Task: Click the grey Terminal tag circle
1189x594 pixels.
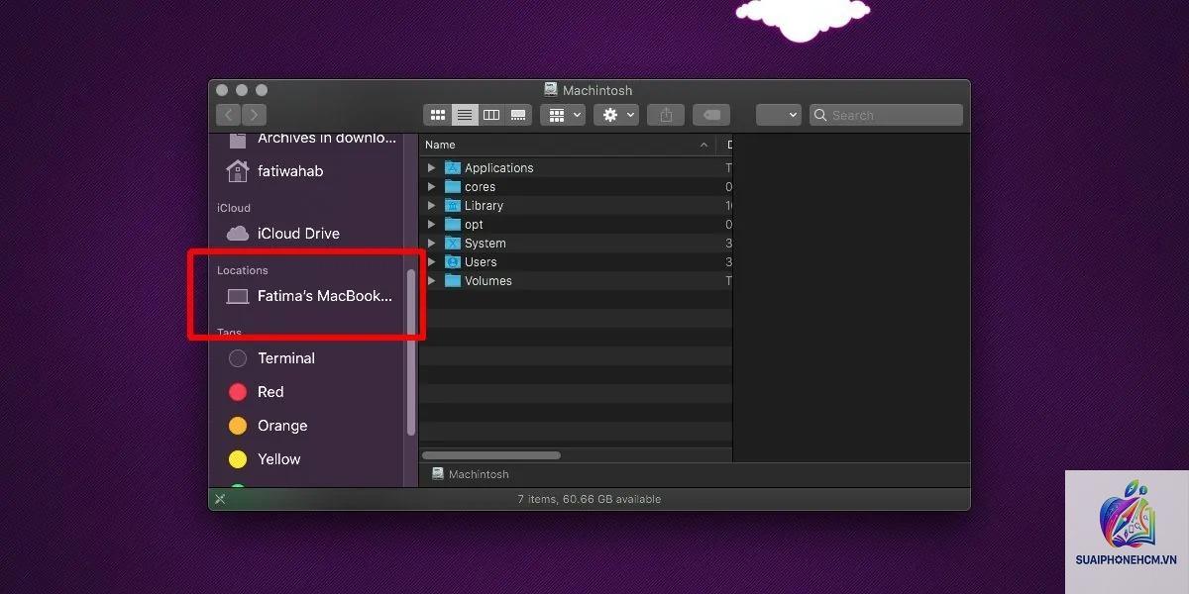Action: (x=238, y=358)
